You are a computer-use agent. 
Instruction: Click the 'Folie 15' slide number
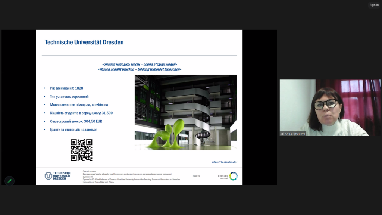tap(196, 176)
